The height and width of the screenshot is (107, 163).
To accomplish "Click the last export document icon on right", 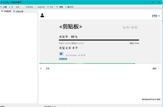I will [136, 27].
